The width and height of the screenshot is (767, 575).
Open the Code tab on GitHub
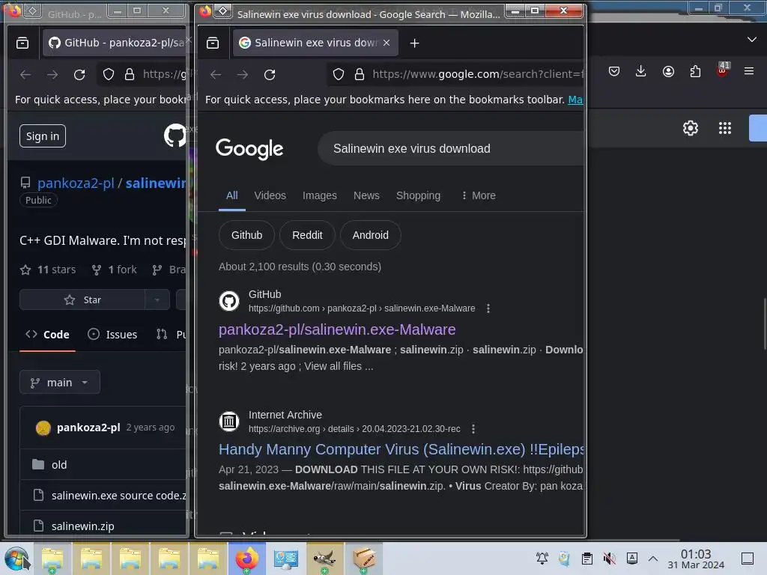click(x=47, y=335)
